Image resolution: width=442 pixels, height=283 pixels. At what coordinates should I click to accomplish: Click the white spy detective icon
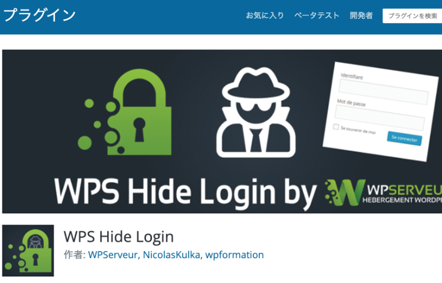(x=256, y=112)
